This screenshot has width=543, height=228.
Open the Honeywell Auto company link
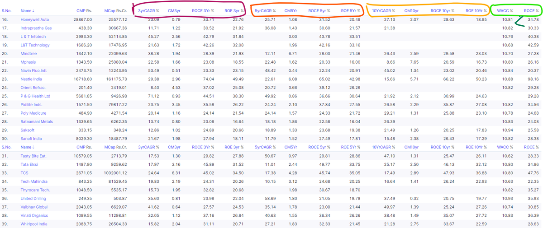click(x=35, y=19)
